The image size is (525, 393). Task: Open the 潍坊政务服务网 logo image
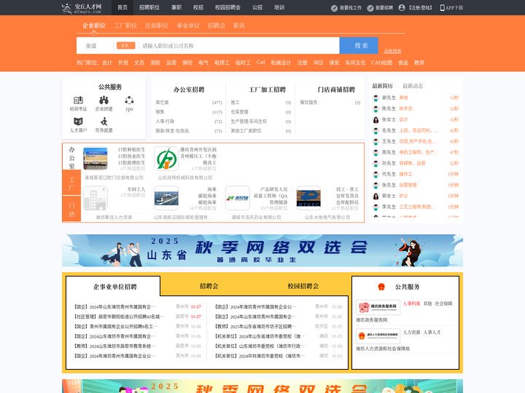[x=378, y=307]
